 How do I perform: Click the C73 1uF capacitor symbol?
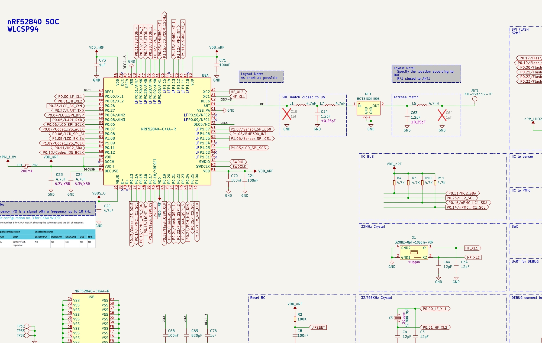[96, 65]
